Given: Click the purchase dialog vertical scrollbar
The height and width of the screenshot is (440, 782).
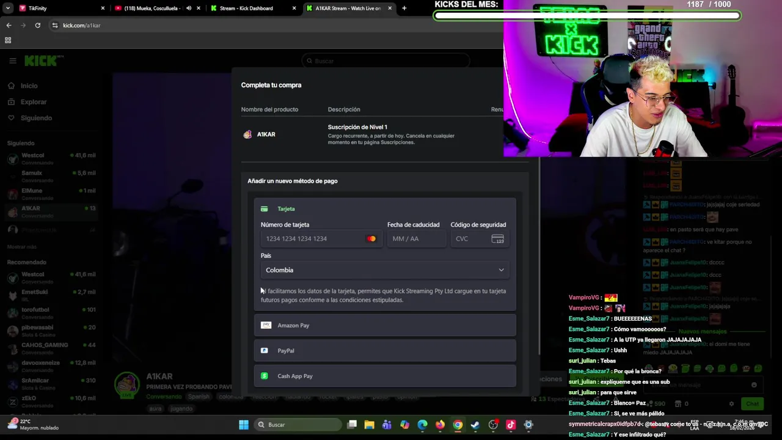Looking at the screenshot, I should tap(539, 257).
